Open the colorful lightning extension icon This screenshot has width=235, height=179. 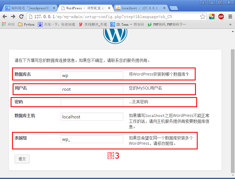(x=212, y=16)
